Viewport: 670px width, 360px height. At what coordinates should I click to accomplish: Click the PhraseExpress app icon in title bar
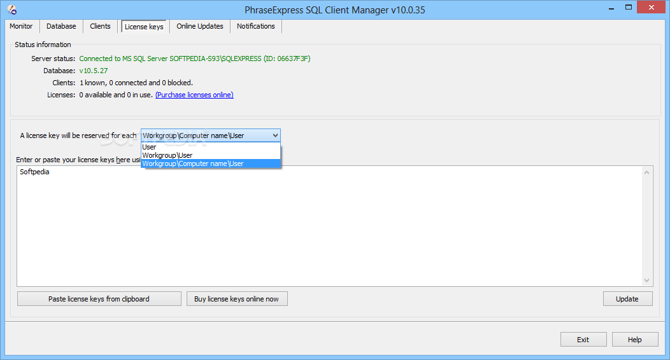tap(12, 10)
